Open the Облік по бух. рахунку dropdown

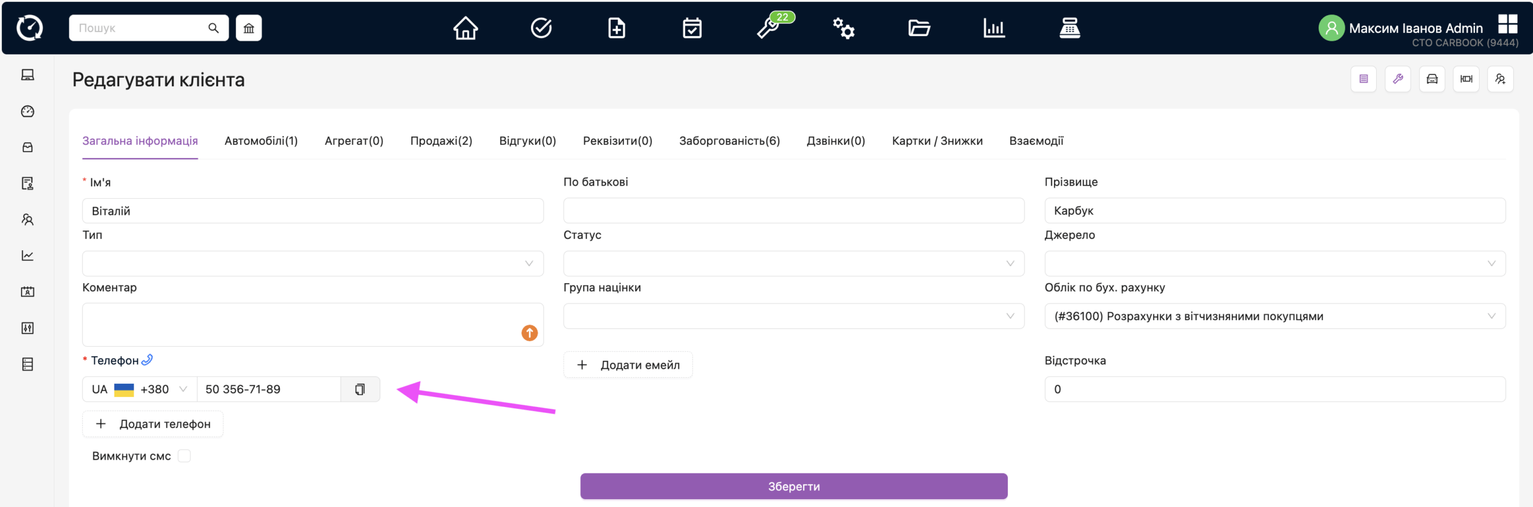click(x=1274, y=316)
